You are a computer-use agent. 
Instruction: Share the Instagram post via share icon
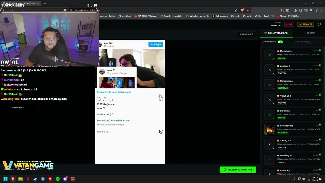[111, 99]
